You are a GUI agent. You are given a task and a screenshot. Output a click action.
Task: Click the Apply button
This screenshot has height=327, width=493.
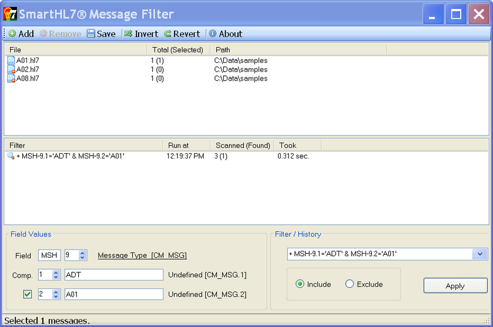click(x=455, y=285)
